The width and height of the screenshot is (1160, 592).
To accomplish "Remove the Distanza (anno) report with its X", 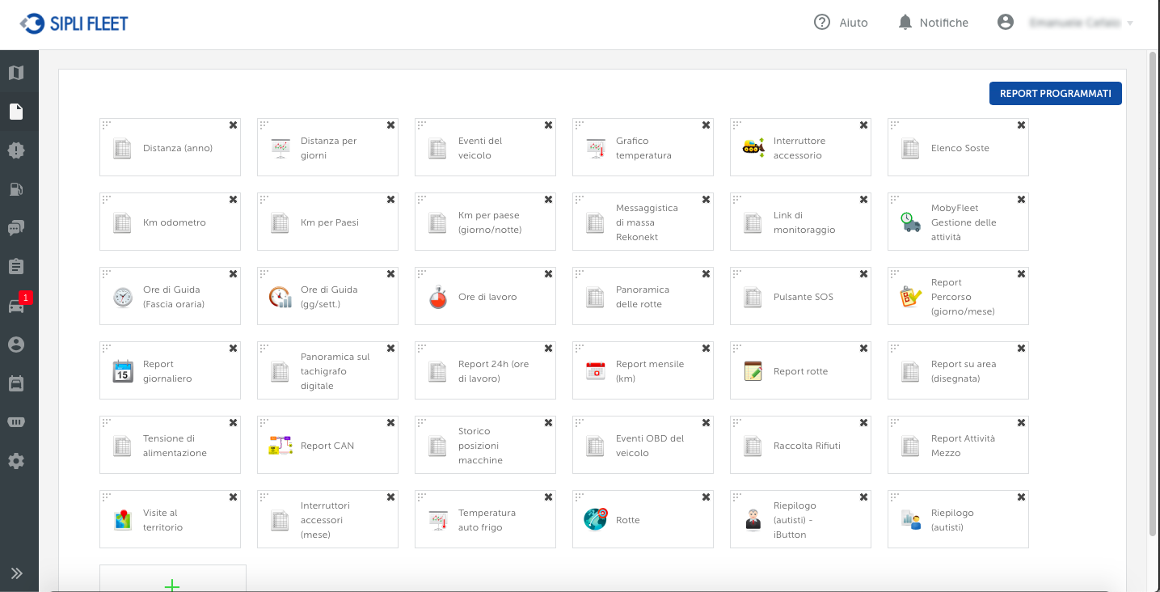I will 233,125.
